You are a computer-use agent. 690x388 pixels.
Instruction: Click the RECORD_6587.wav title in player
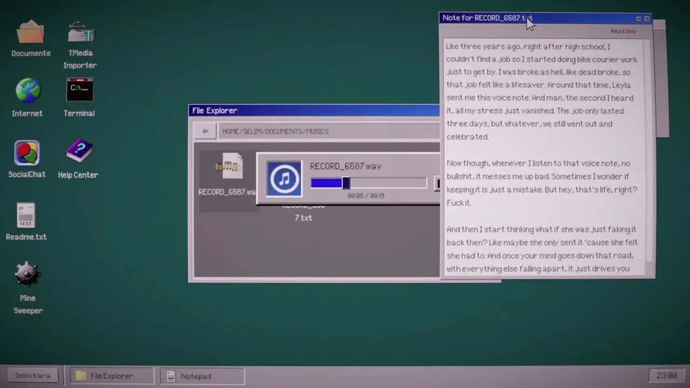point(346,167)
